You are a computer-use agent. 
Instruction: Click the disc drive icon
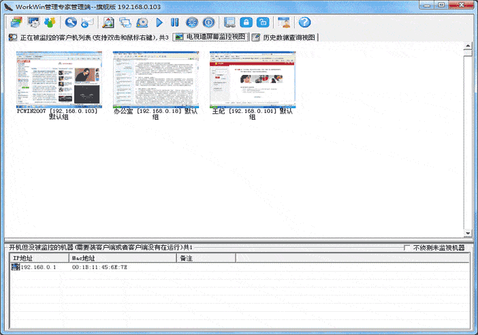click(x=142, y=22)
